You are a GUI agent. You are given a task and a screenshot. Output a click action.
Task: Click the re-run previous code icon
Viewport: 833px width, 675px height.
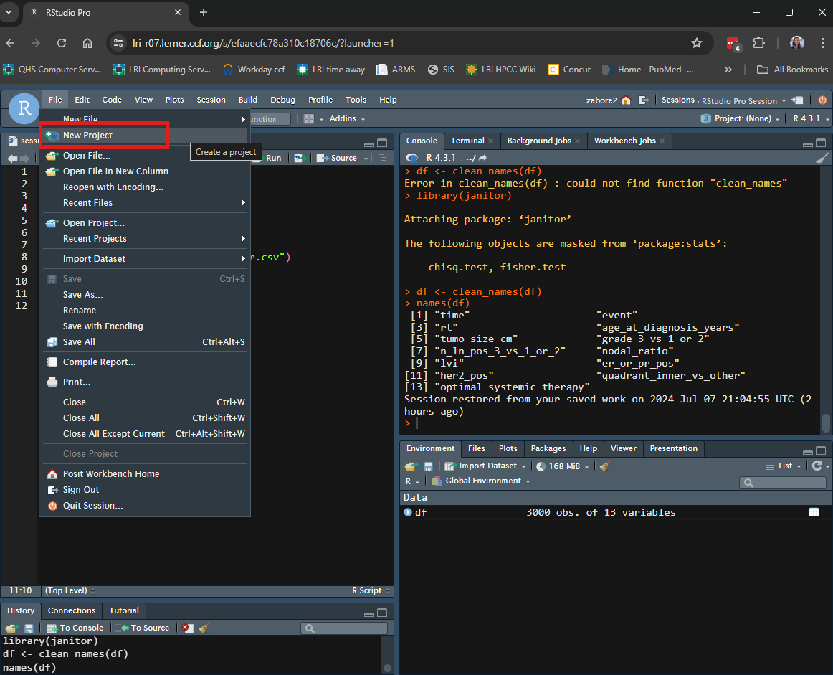coord(298,158)
